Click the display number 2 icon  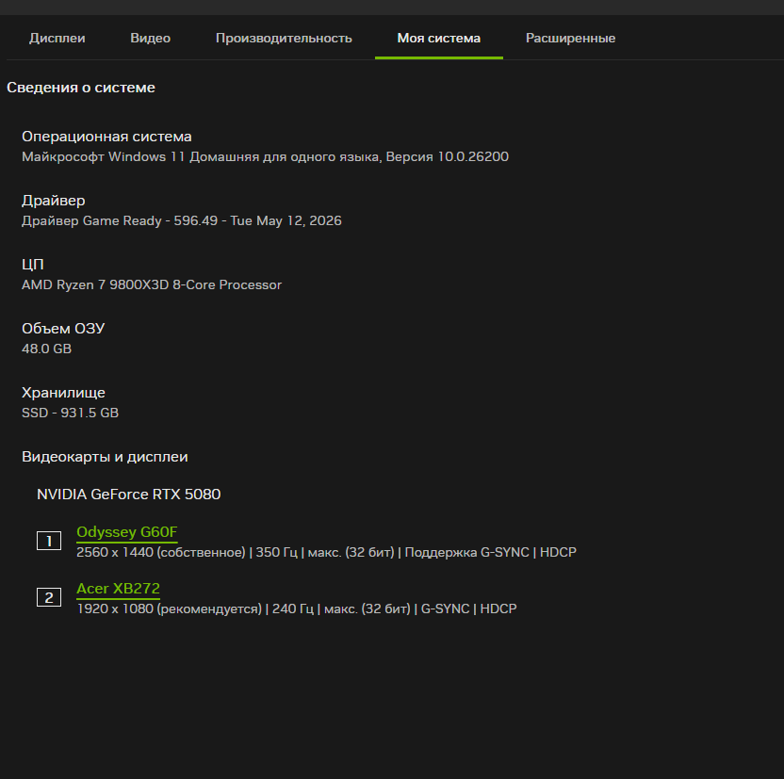pos(49,597)
